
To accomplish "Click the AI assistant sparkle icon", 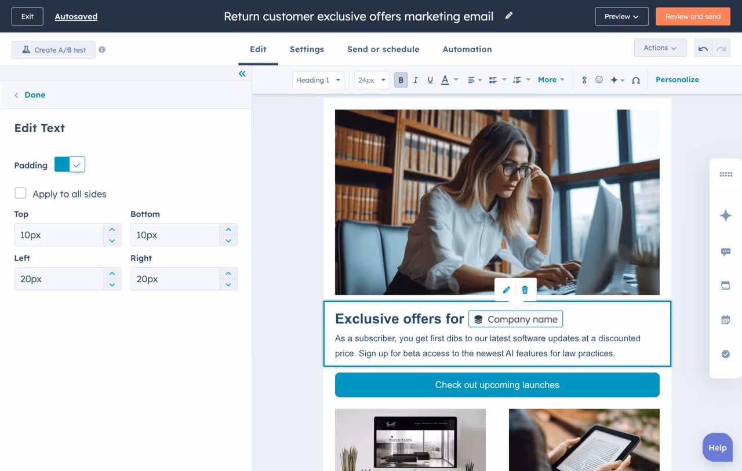I will tap(614, 80).
